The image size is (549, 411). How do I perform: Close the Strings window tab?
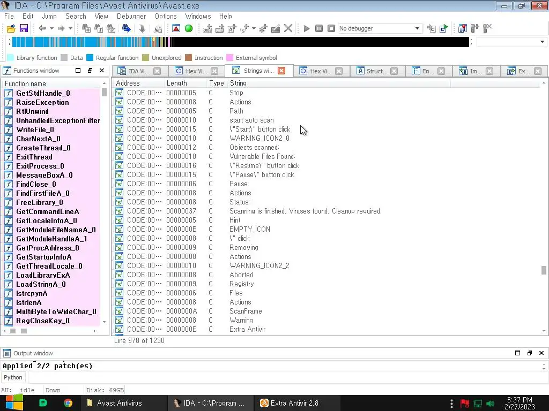coord(281,71)
